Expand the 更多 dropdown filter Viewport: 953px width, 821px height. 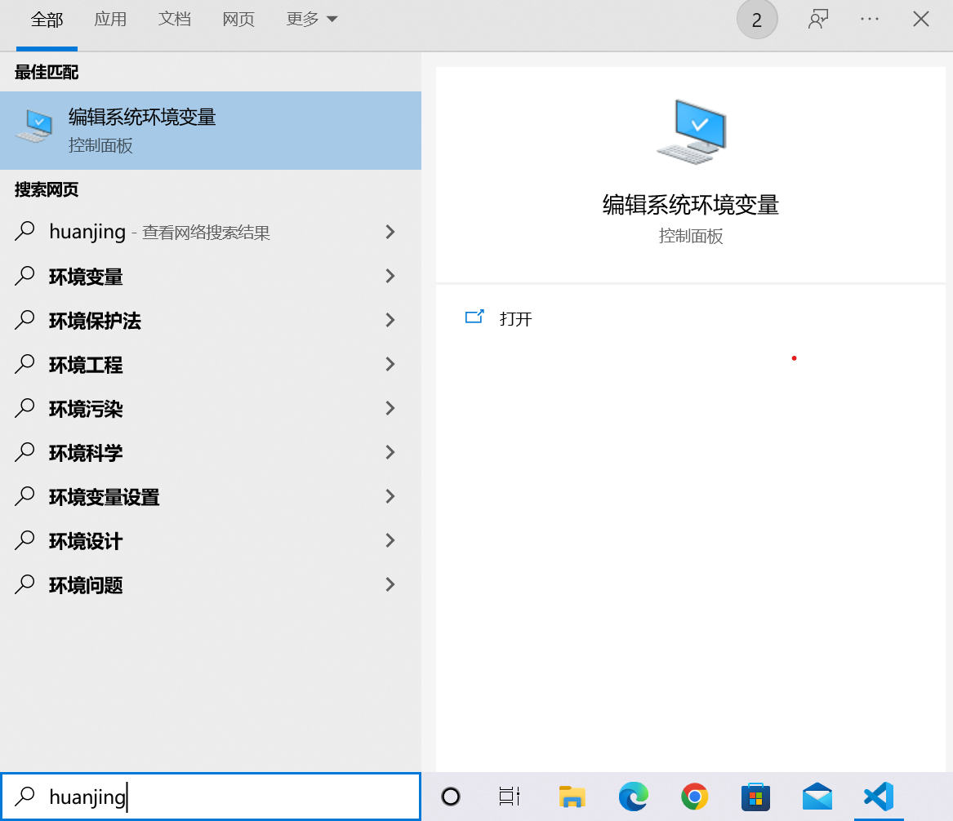coord(311,20)
